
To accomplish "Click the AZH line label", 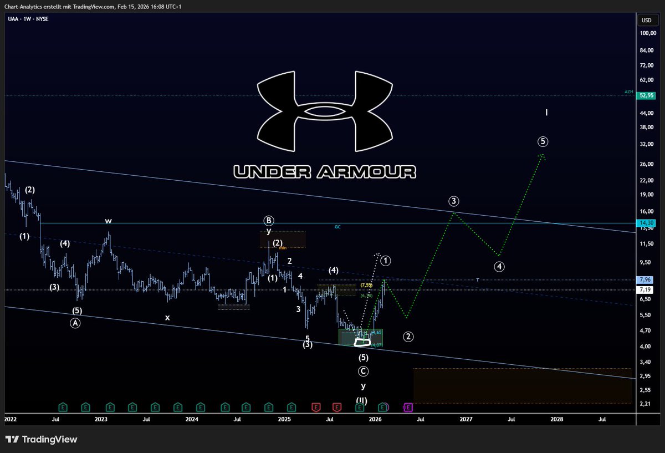I will [x=628, y=92].
